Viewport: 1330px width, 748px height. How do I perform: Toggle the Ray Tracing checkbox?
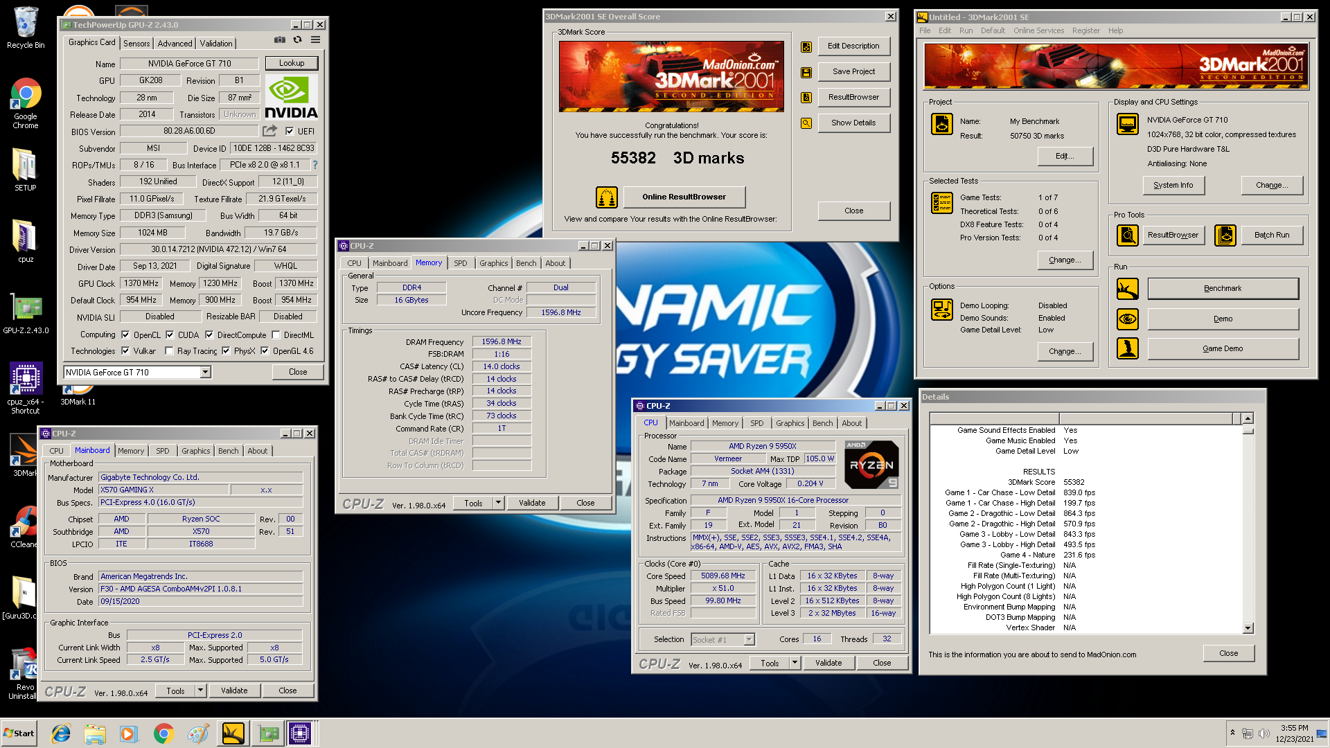click(x=169, y=351)
